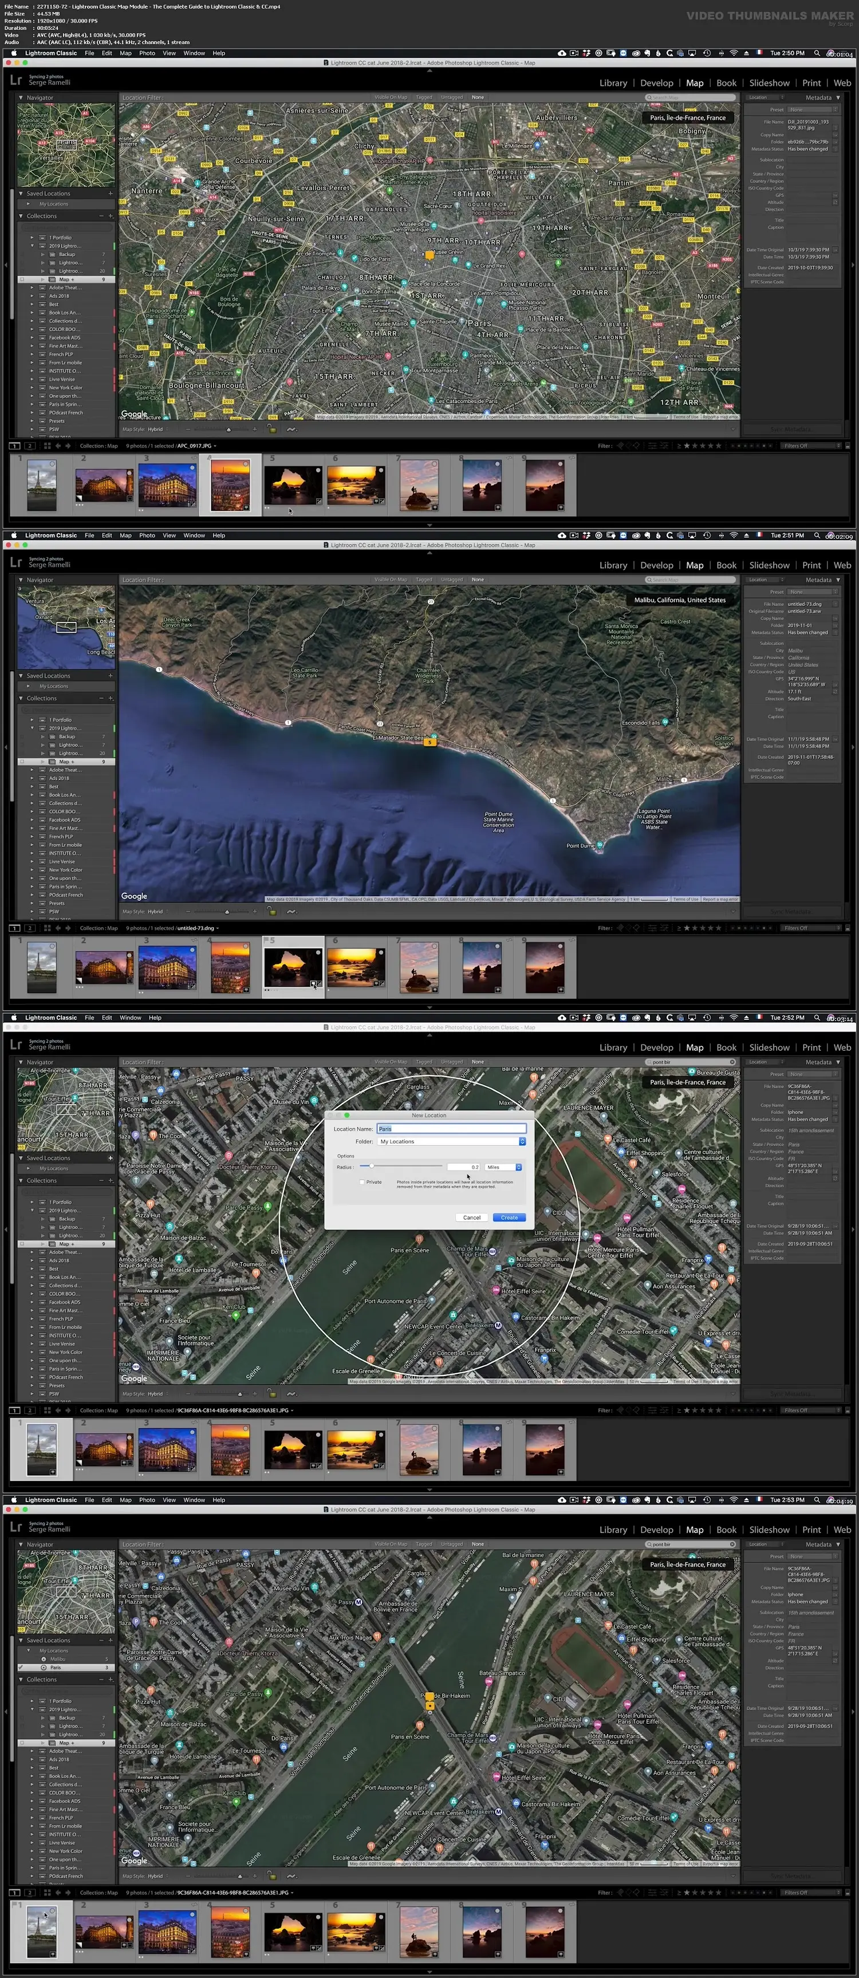This screenshot has height=1978, width=859.
Task: Switch to Develop module in 2:51 PM frame
Action: (656, 565)
